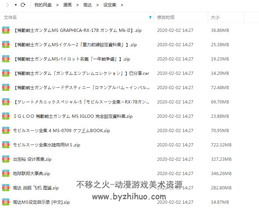
Task: Click archive icon of GRAPHICA-RX-178 zip file
Action: (6, 30)
